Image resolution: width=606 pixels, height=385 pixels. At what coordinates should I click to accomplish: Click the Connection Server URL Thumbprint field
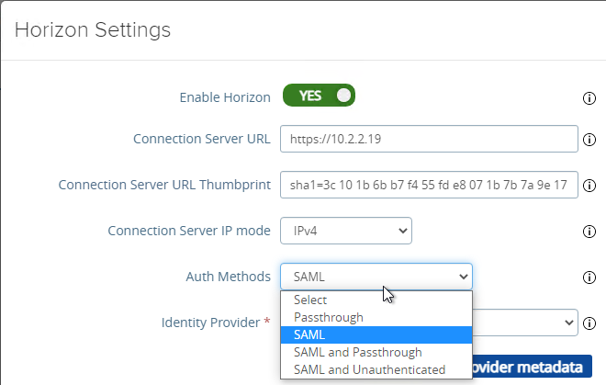point(429,185)
